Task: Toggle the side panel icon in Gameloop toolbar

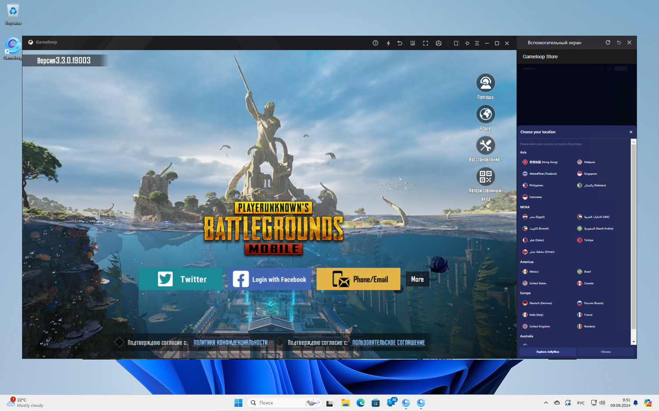Action: coord(456,43)
